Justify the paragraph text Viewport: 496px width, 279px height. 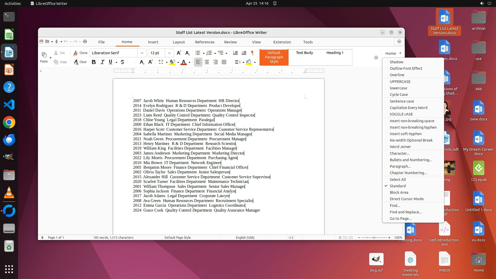click(224, 62)
